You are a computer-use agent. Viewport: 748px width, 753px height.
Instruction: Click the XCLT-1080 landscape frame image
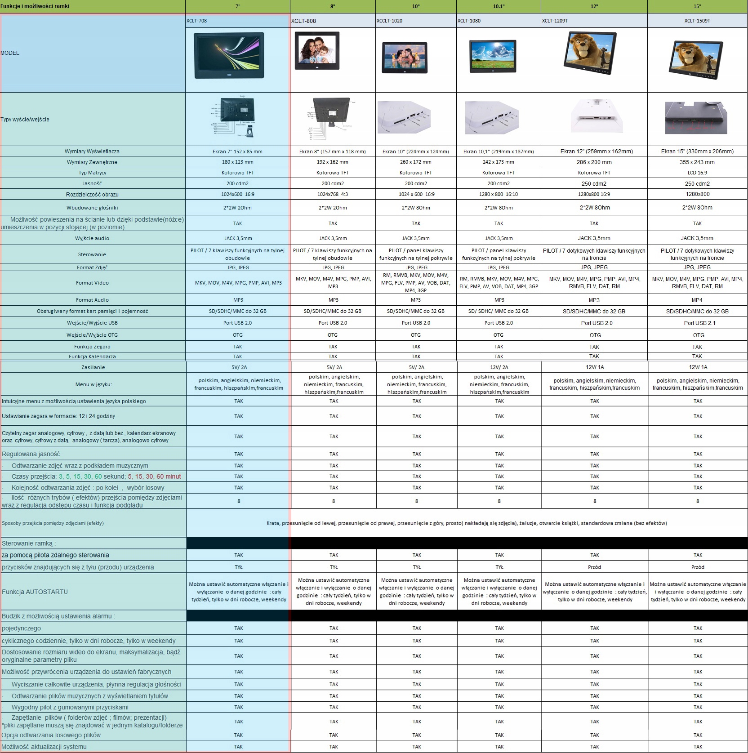pos(492,57)
